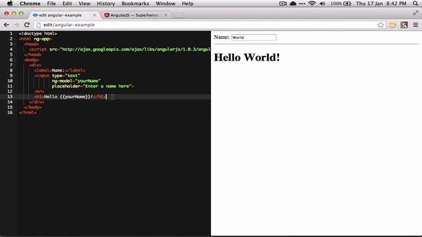Click the placeholder attribute on line 11
Screen dimensions: 422x237
[92, 86]
